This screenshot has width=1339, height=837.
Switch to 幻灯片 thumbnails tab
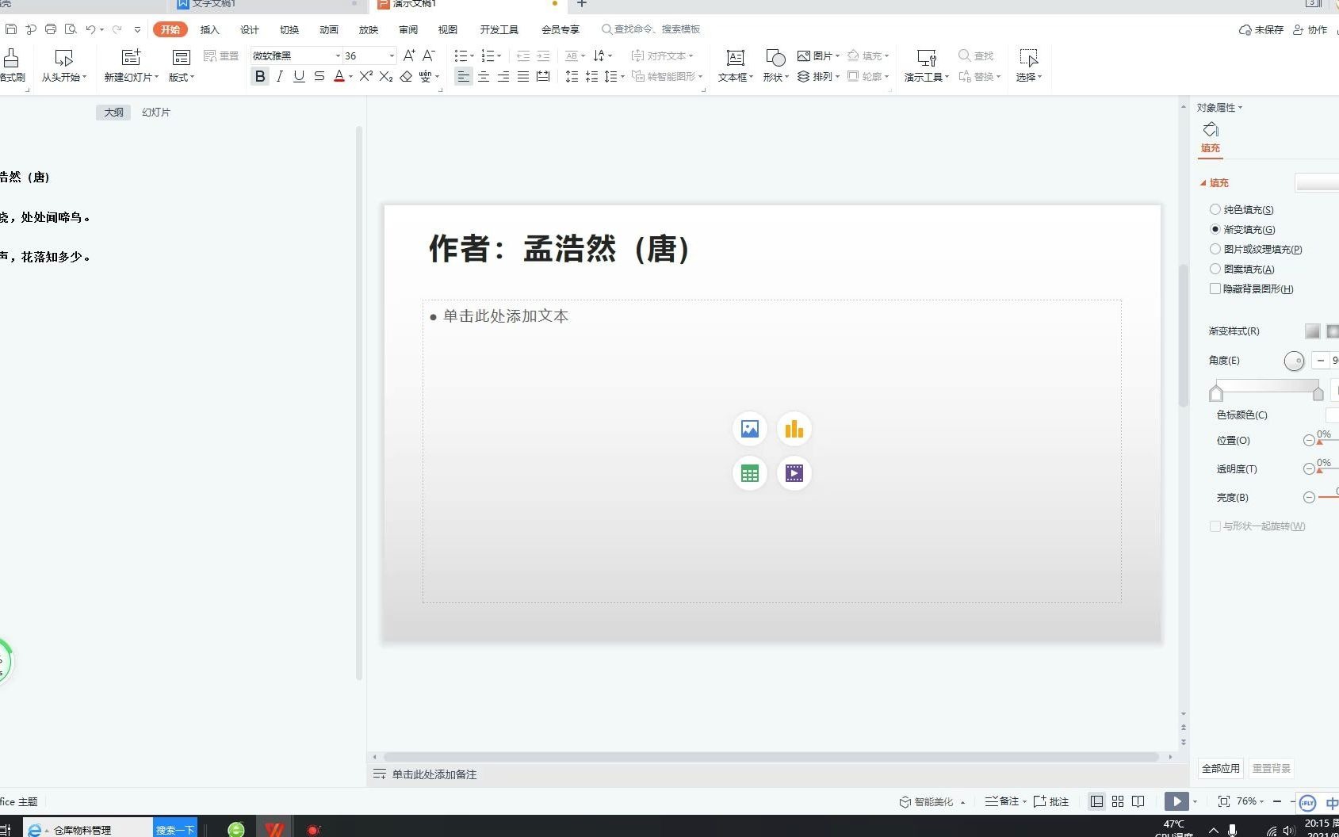click(x=156, y=113)
